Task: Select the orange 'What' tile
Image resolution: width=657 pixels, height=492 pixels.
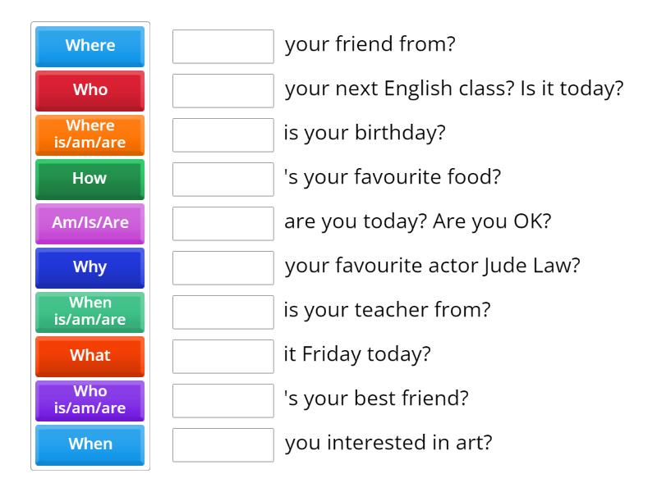Action: (89, 356)
